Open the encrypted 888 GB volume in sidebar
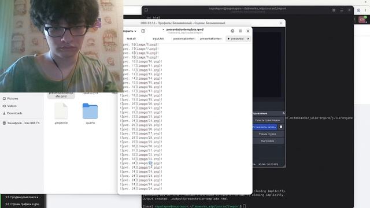Screen dimensions: 370x208 [x=22, y=123]
